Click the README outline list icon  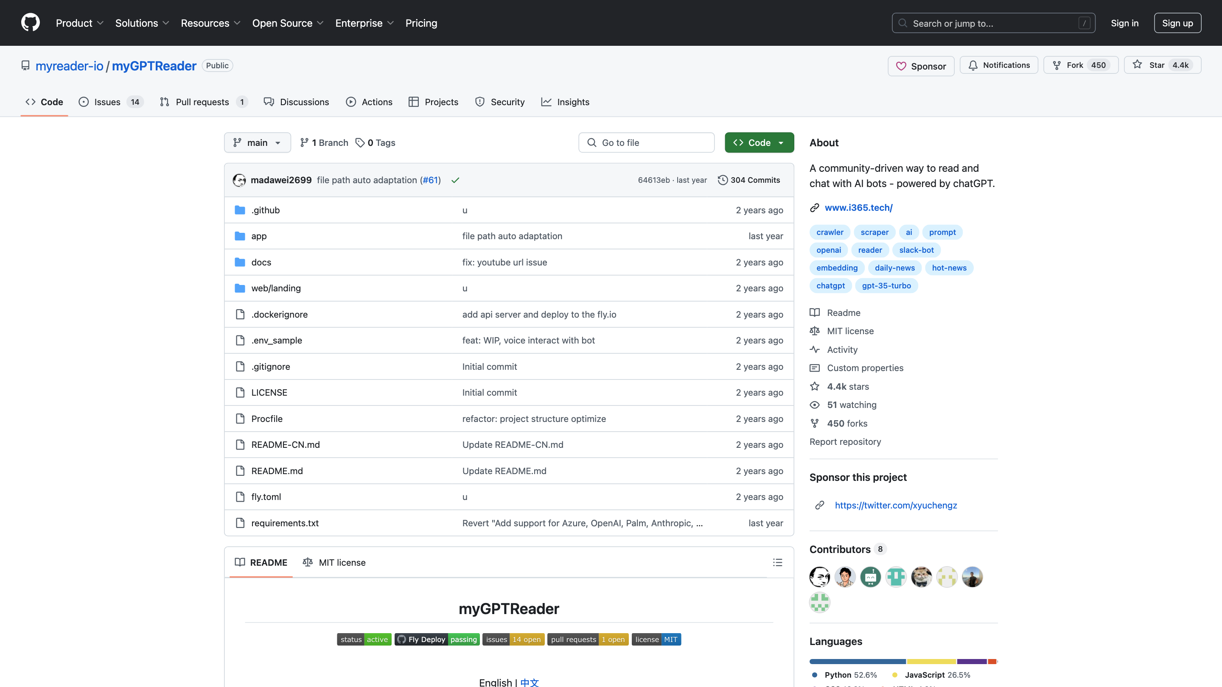point(777,562)
